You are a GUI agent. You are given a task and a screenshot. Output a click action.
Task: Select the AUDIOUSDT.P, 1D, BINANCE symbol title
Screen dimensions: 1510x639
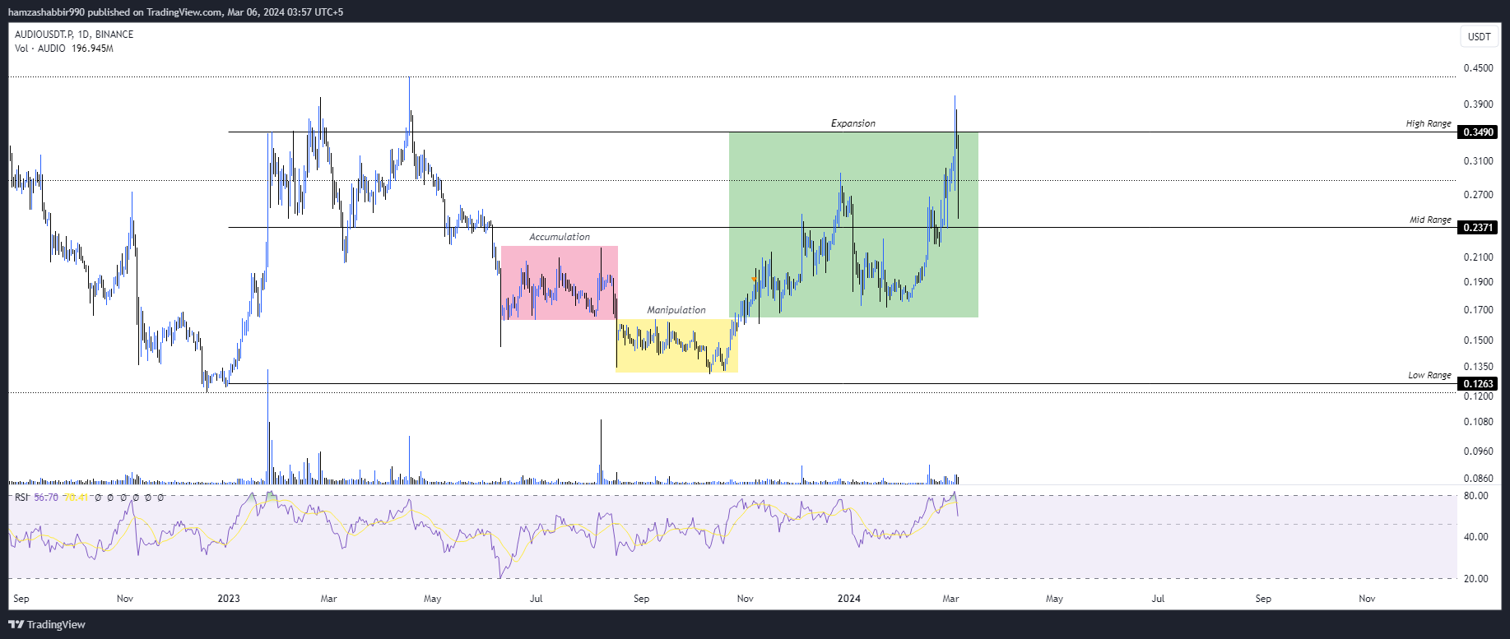click(74, 35)
